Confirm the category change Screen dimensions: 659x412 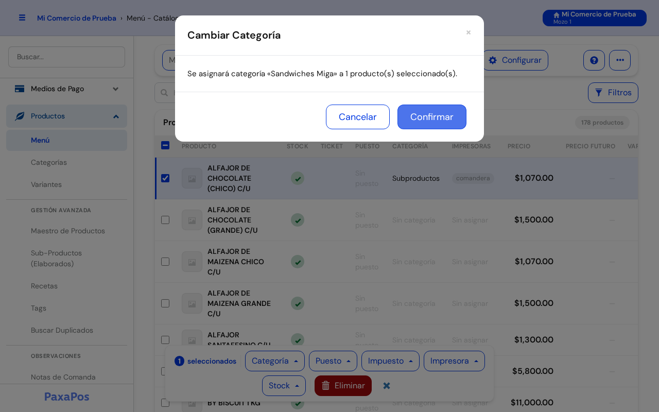[431, 117]
